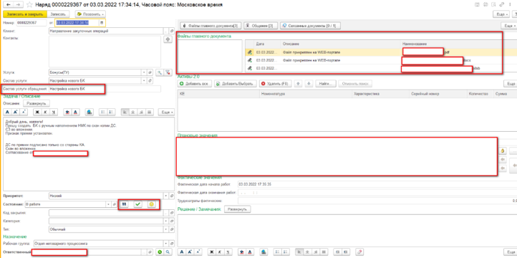The image size is (517, 258).
Task: Click the pause icon next to Состояние
Action: point(125,204)
